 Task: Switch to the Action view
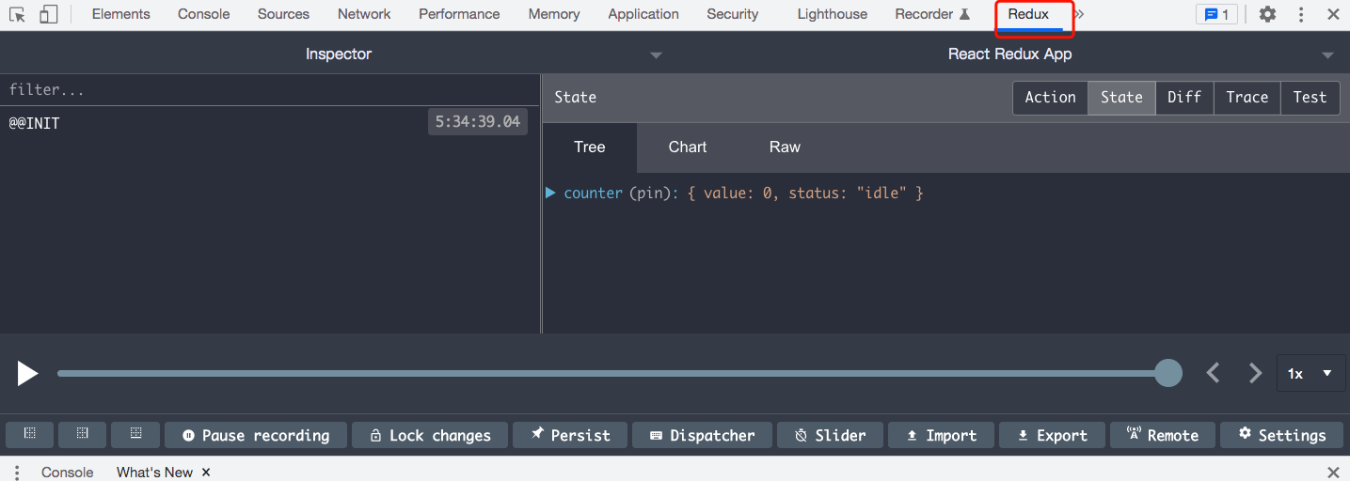[1050, 98]
